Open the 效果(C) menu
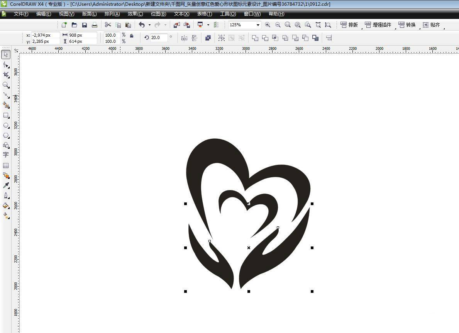Viewport: 459px width, 333px height. pos(135,14)
